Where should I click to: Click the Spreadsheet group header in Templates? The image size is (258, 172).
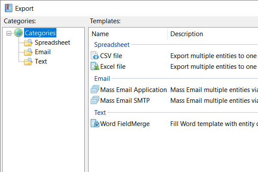coord(112,44)
